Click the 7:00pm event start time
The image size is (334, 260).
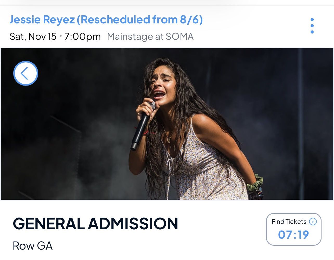coord(82,37)
